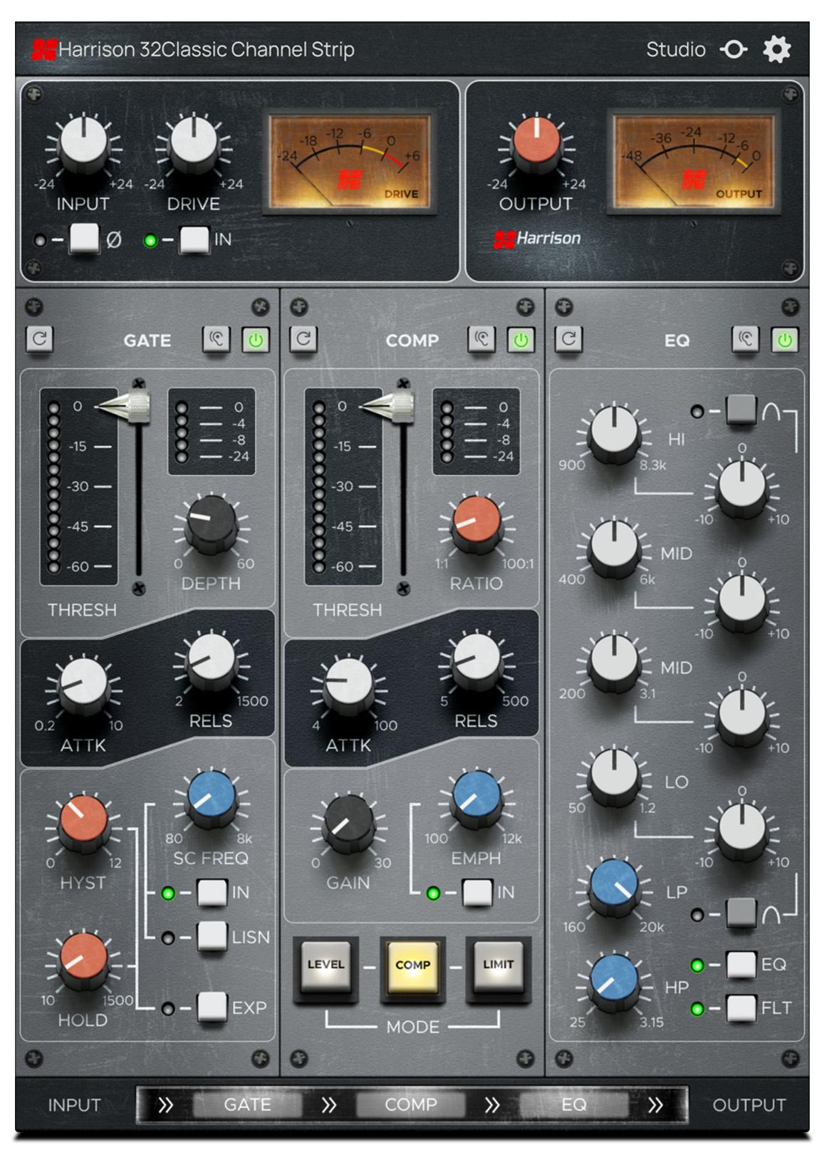
Task: Click the compressor RELS knob
Action: click(476, 661)
